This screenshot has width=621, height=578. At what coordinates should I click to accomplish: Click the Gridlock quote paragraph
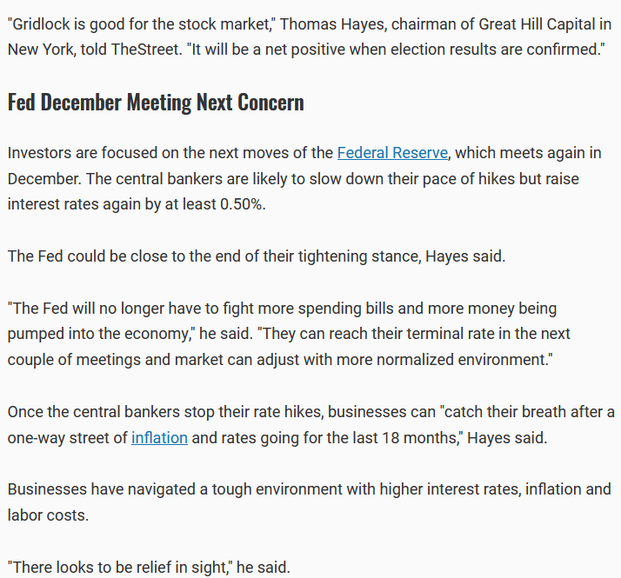tap(310, 37)
